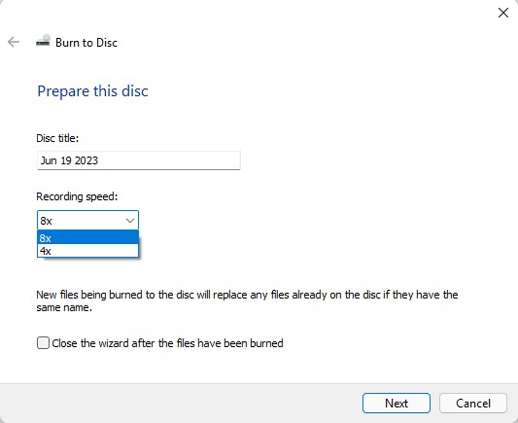Click the Disc title input field
The height and width of the screenshot is (423, 518).
139,160
